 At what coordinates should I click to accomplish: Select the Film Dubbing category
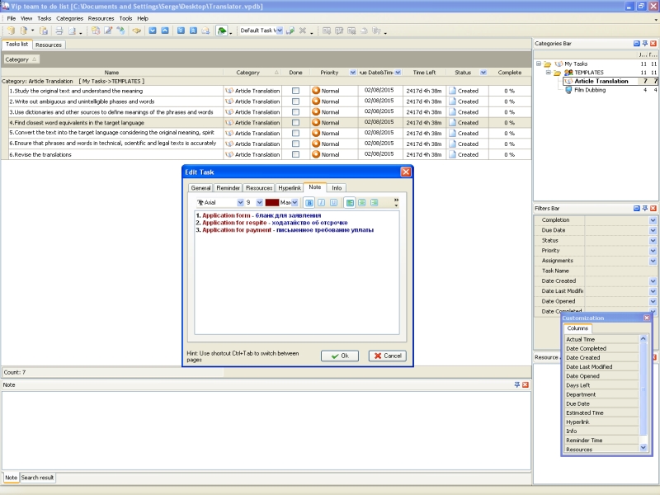tap(592, 90)
